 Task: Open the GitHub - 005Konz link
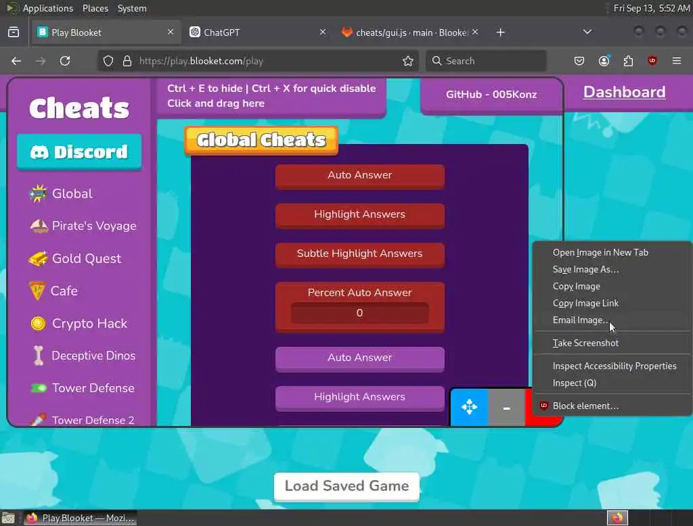tap(491, 95)
